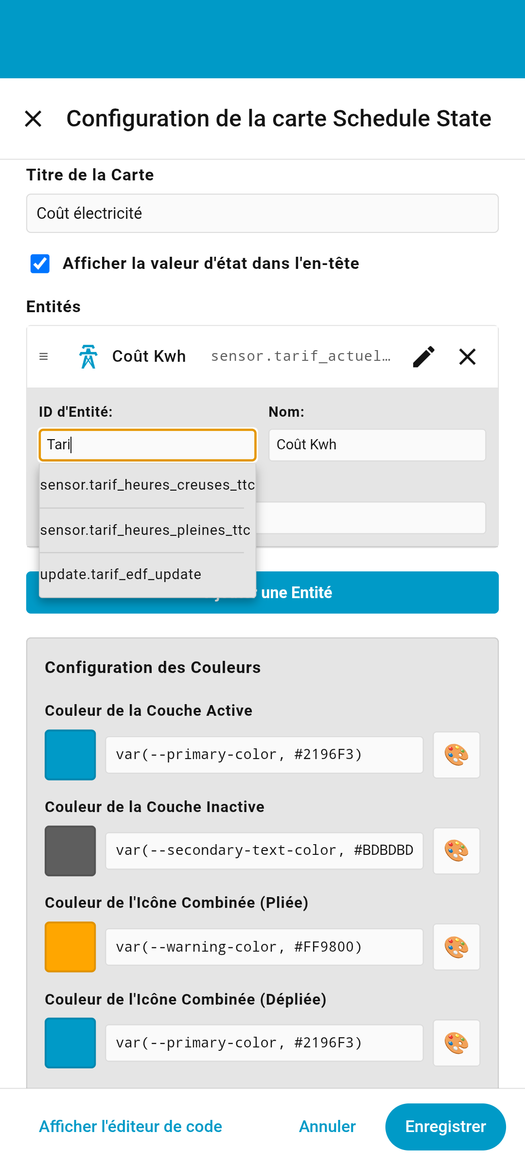Click the drag handle of Coût Kwh entity
The image size is (525, 1169).
(x=44, y=356)
